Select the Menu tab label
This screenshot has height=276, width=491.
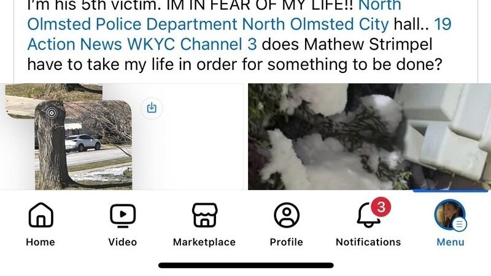click(450, 242)
